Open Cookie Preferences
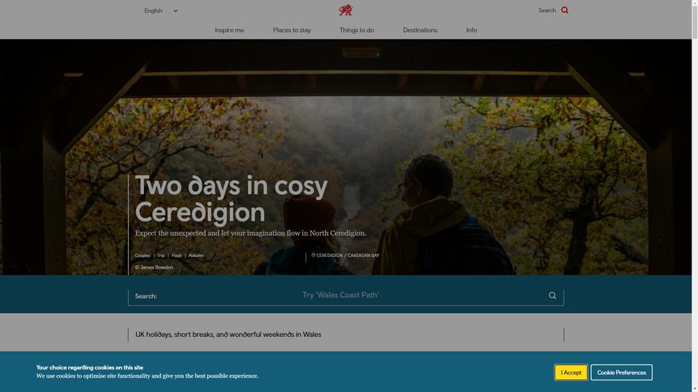This screenshot has height=392, width=698. [x=622, y=372]
